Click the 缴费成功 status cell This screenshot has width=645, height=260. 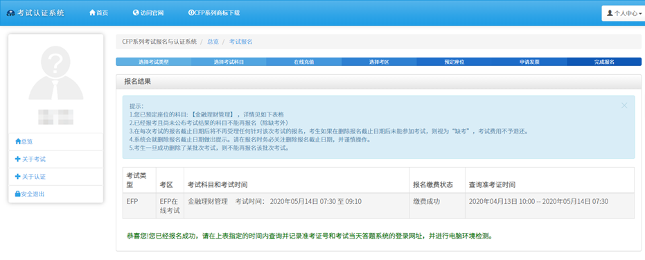coord(437,206)
